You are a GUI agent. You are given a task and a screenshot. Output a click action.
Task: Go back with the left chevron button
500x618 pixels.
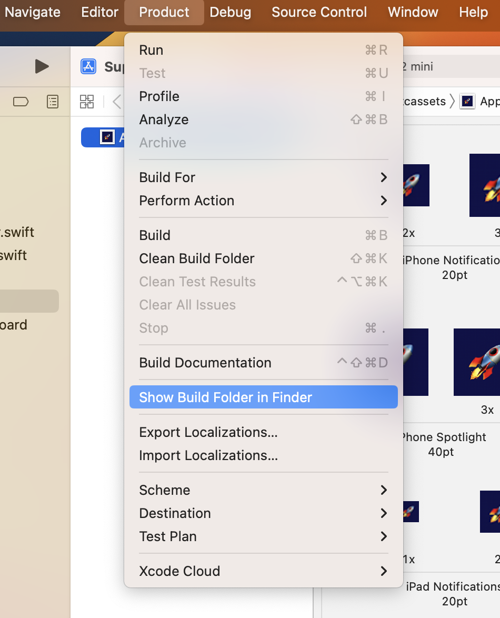tap(117, 102)
